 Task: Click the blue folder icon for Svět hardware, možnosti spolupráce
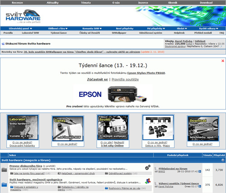pos(4,184)
